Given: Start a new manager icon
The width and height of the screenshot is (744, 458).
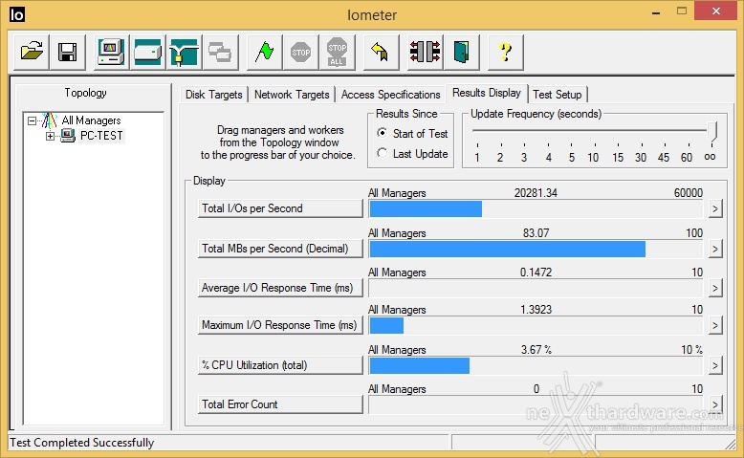Looking at the screenshot, I should point(111,52).
